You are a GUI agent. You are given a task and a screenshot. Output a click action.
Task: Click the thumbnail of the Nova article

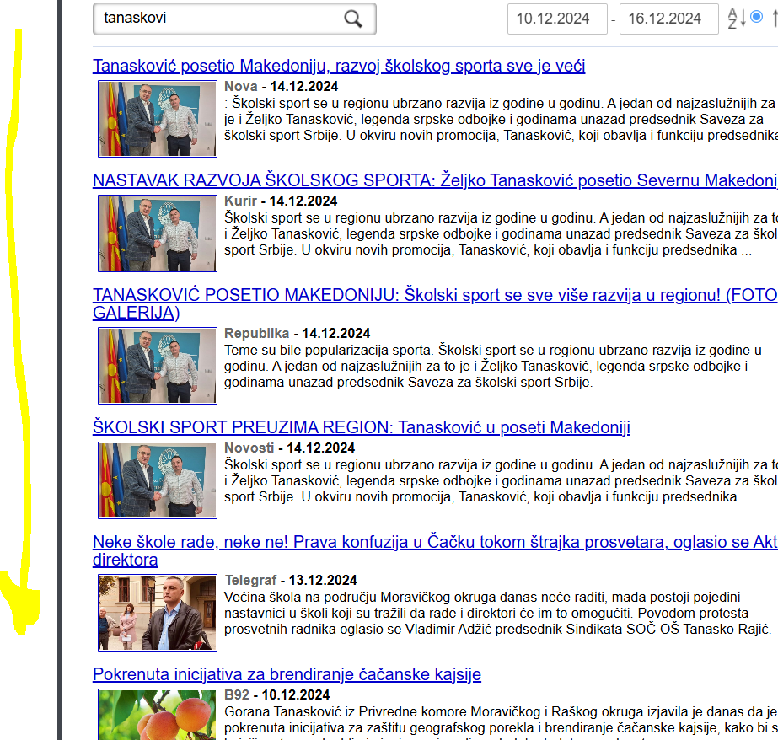point(158,119)
